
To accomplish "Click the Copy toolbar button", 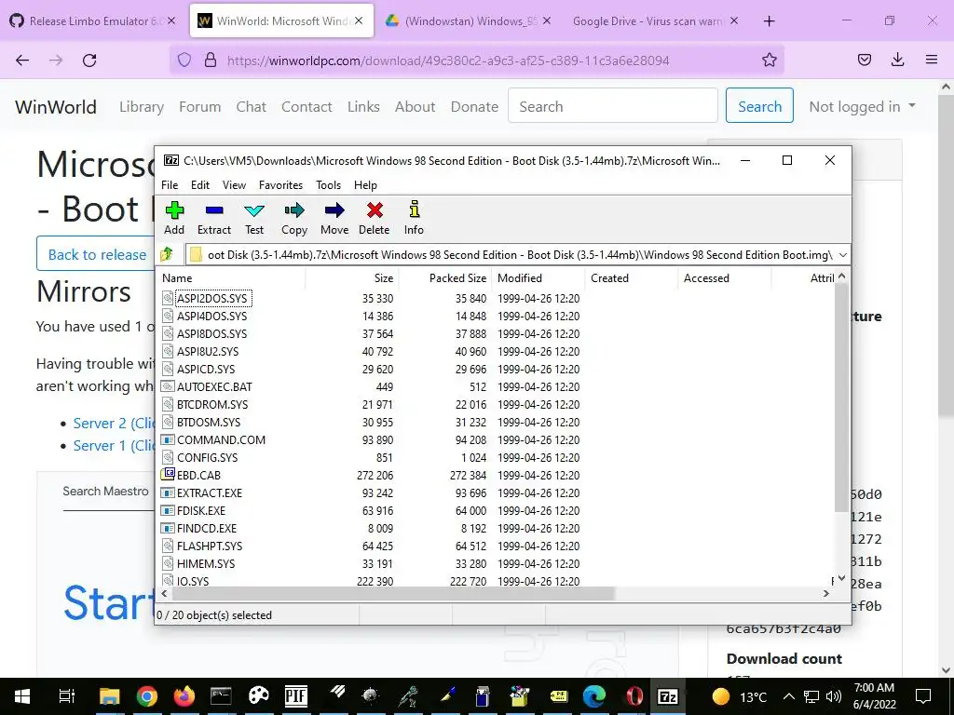I will pyautogui.click(x=294, y=218).
